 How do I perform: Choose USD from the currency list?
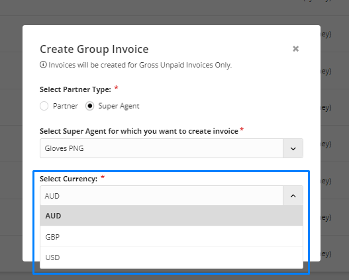click(172, 257)
